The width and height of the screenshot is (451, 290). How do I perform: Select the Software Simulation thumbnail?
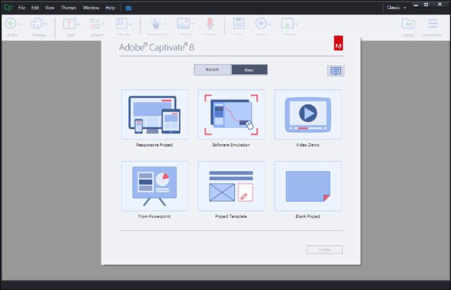231,114
